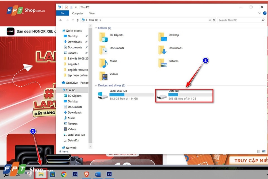Open the Computer ribbon tab
This screenshot has height=179, width=268.
click(x=77, y=13)
